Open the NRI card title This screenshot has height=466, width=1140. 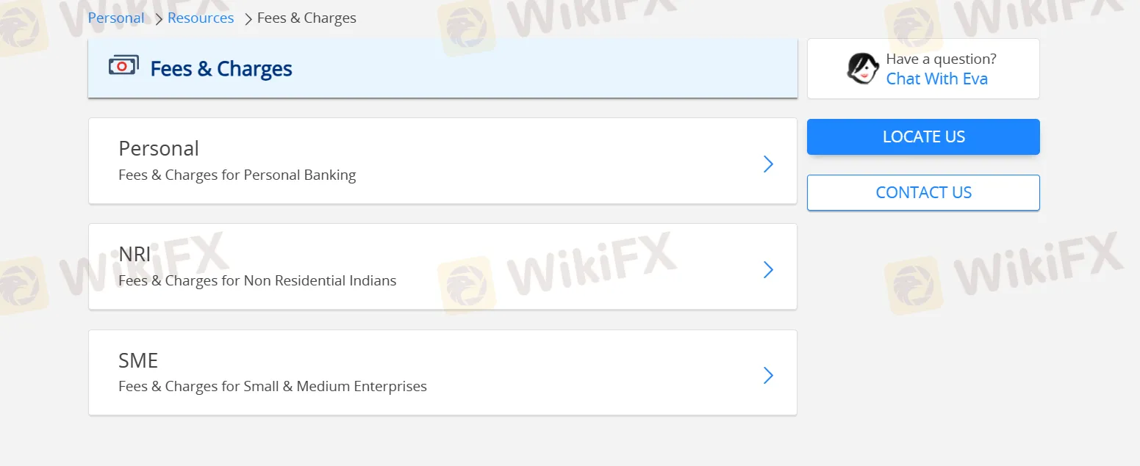[135, 254]
